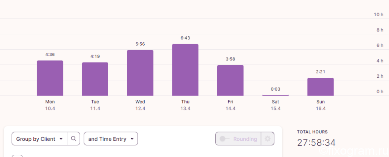Viewport: 389px width, 157px height.
Task: Click the thin Saturday 0:03 bar
Action: (275, 95)
